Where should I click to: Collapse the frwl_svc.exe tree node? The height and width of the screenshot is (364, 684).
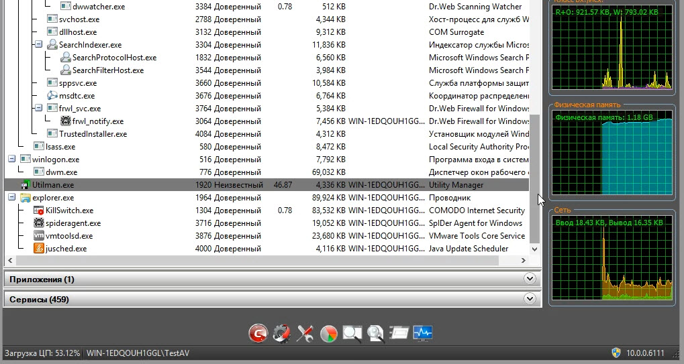[x=38, y=108]
